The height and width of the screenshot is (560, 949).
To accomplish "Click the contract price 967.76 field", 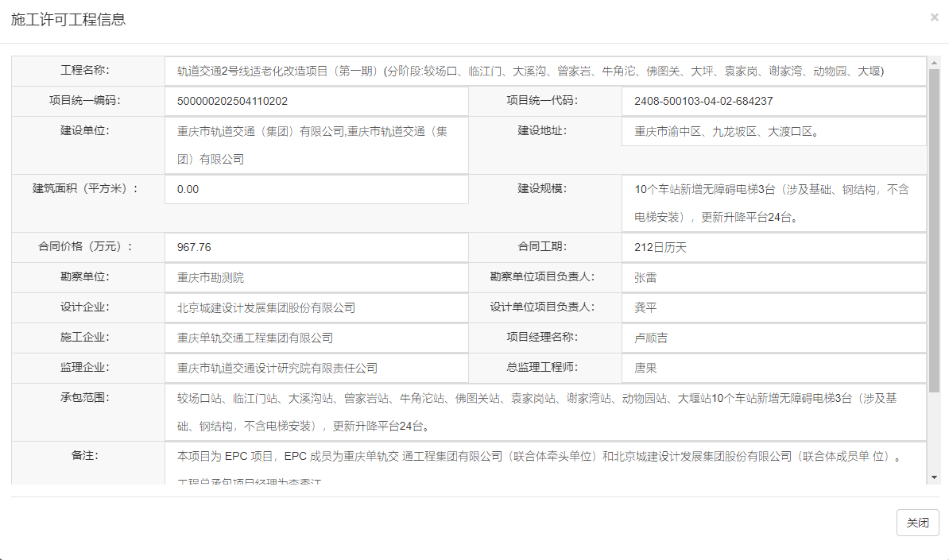I will (195, 247).
